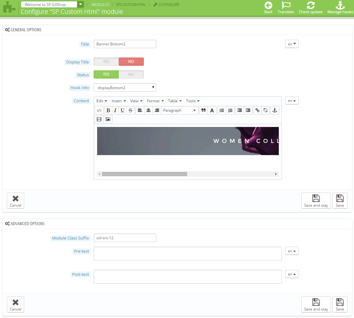Insert a bullet list
354x318 pixels.
[x=222, y=110]
